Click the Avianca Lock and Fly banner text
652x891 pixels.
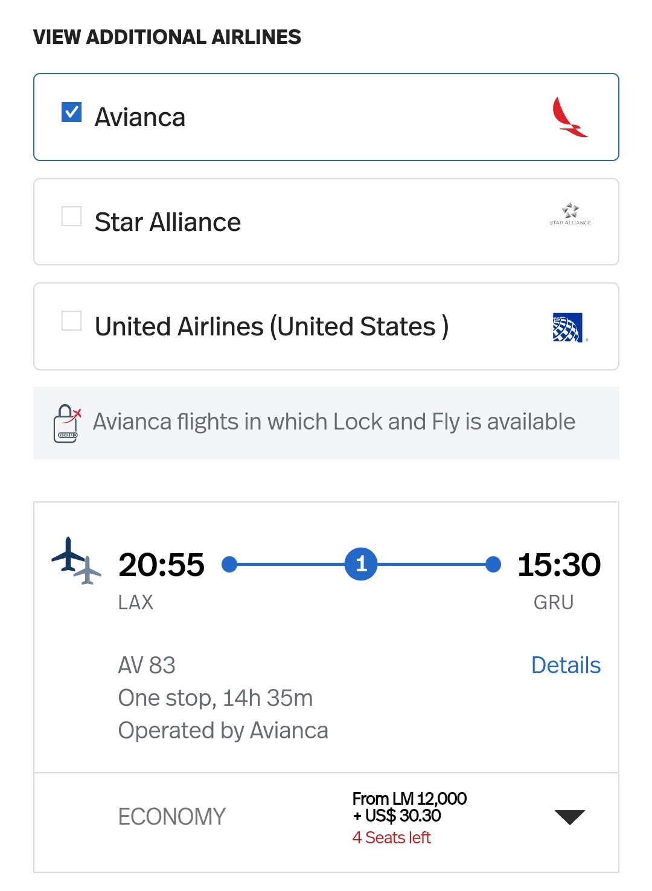tap(334, 422)
